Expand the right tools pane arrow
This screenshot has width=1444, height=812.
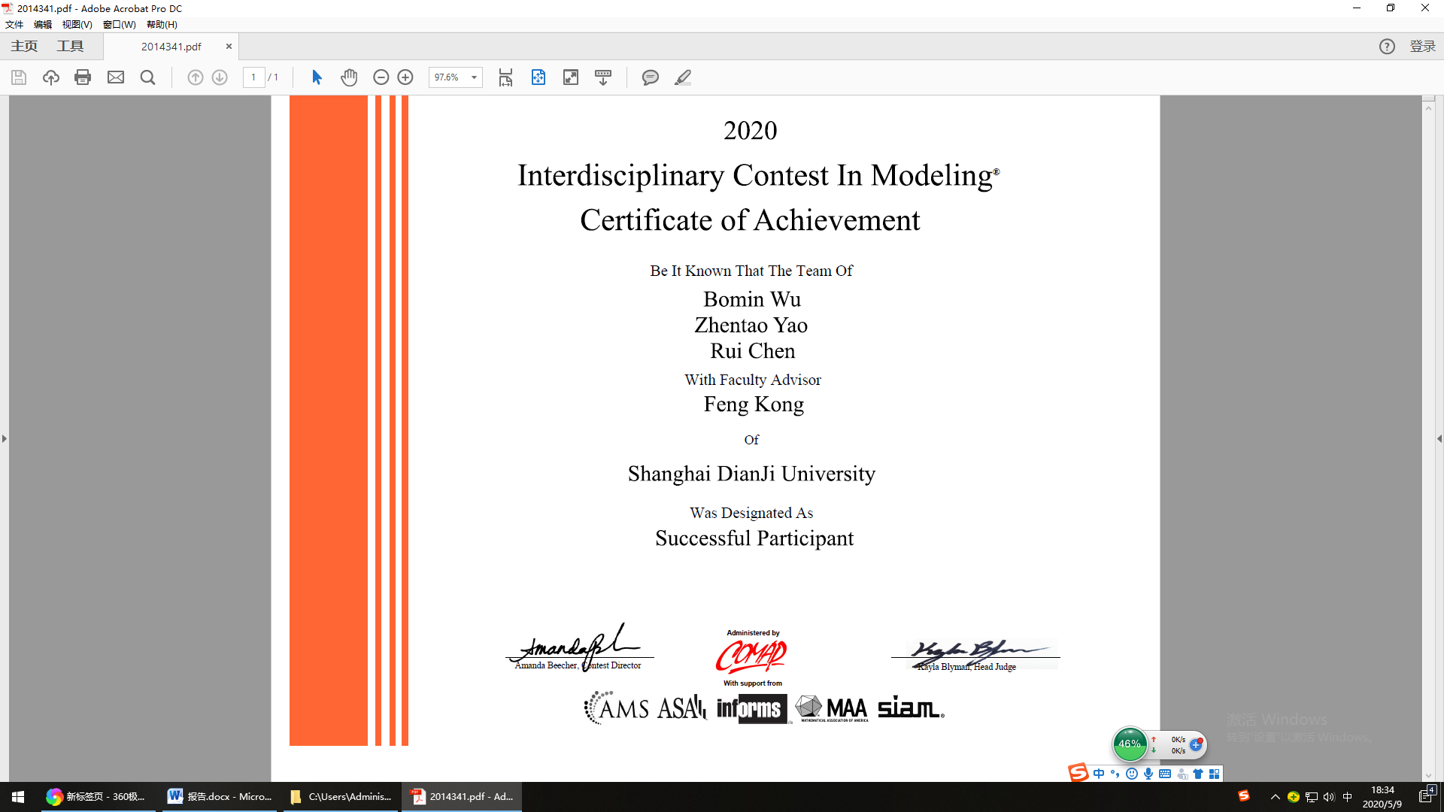click(1439, 438)
